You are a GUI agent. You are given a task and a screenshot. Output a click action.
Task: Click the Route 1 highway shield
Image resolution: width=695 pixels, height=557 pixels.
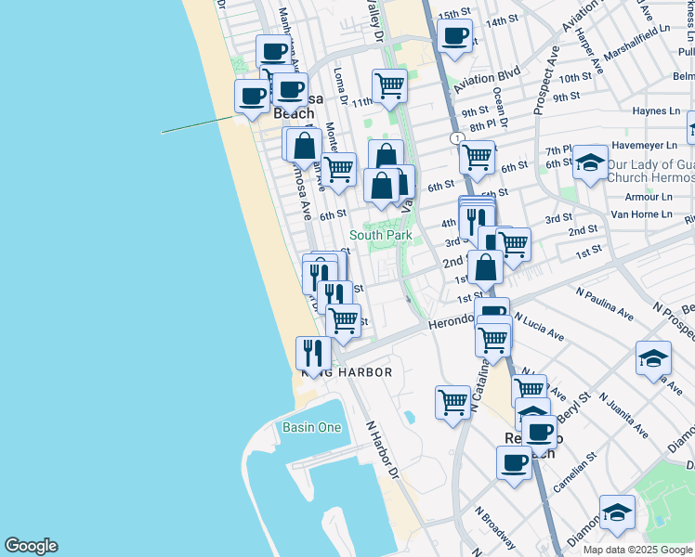[x=457, y=137]
